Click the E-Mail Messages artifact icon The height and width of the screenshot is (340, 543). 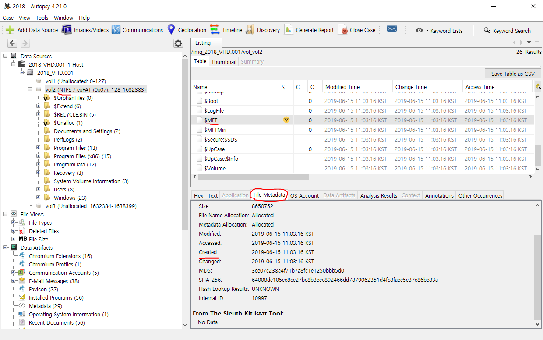tap(21, 281)
